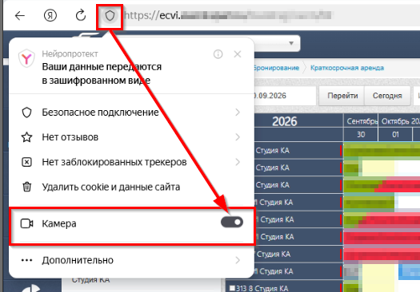Viewport: 420px width, 292px height.
Task: Click the Yandex Y shield logo
Action: [26, 58]
